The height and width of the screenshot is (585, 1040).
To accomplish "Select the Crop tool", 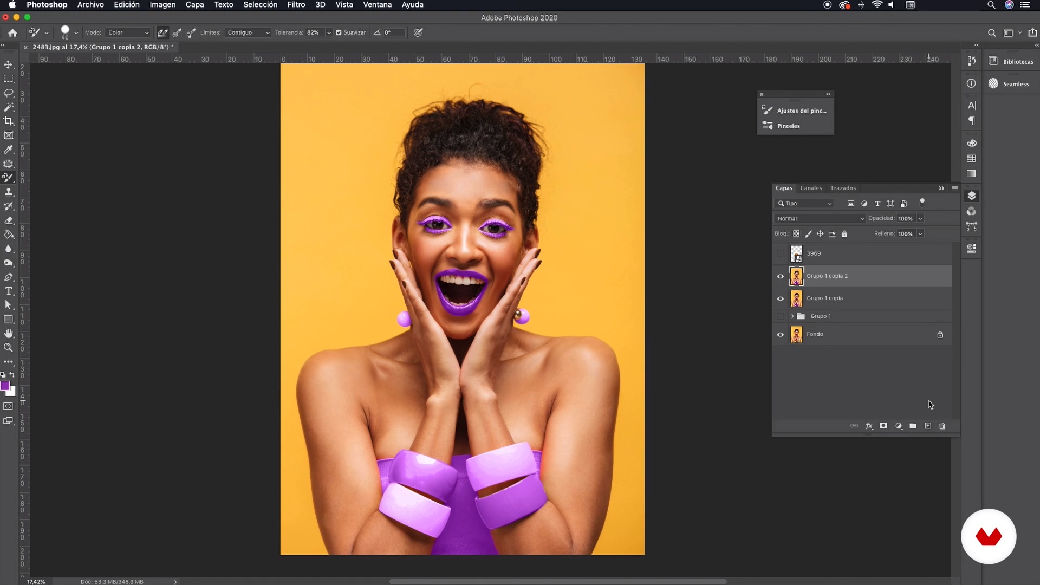I will coord(9,121).
